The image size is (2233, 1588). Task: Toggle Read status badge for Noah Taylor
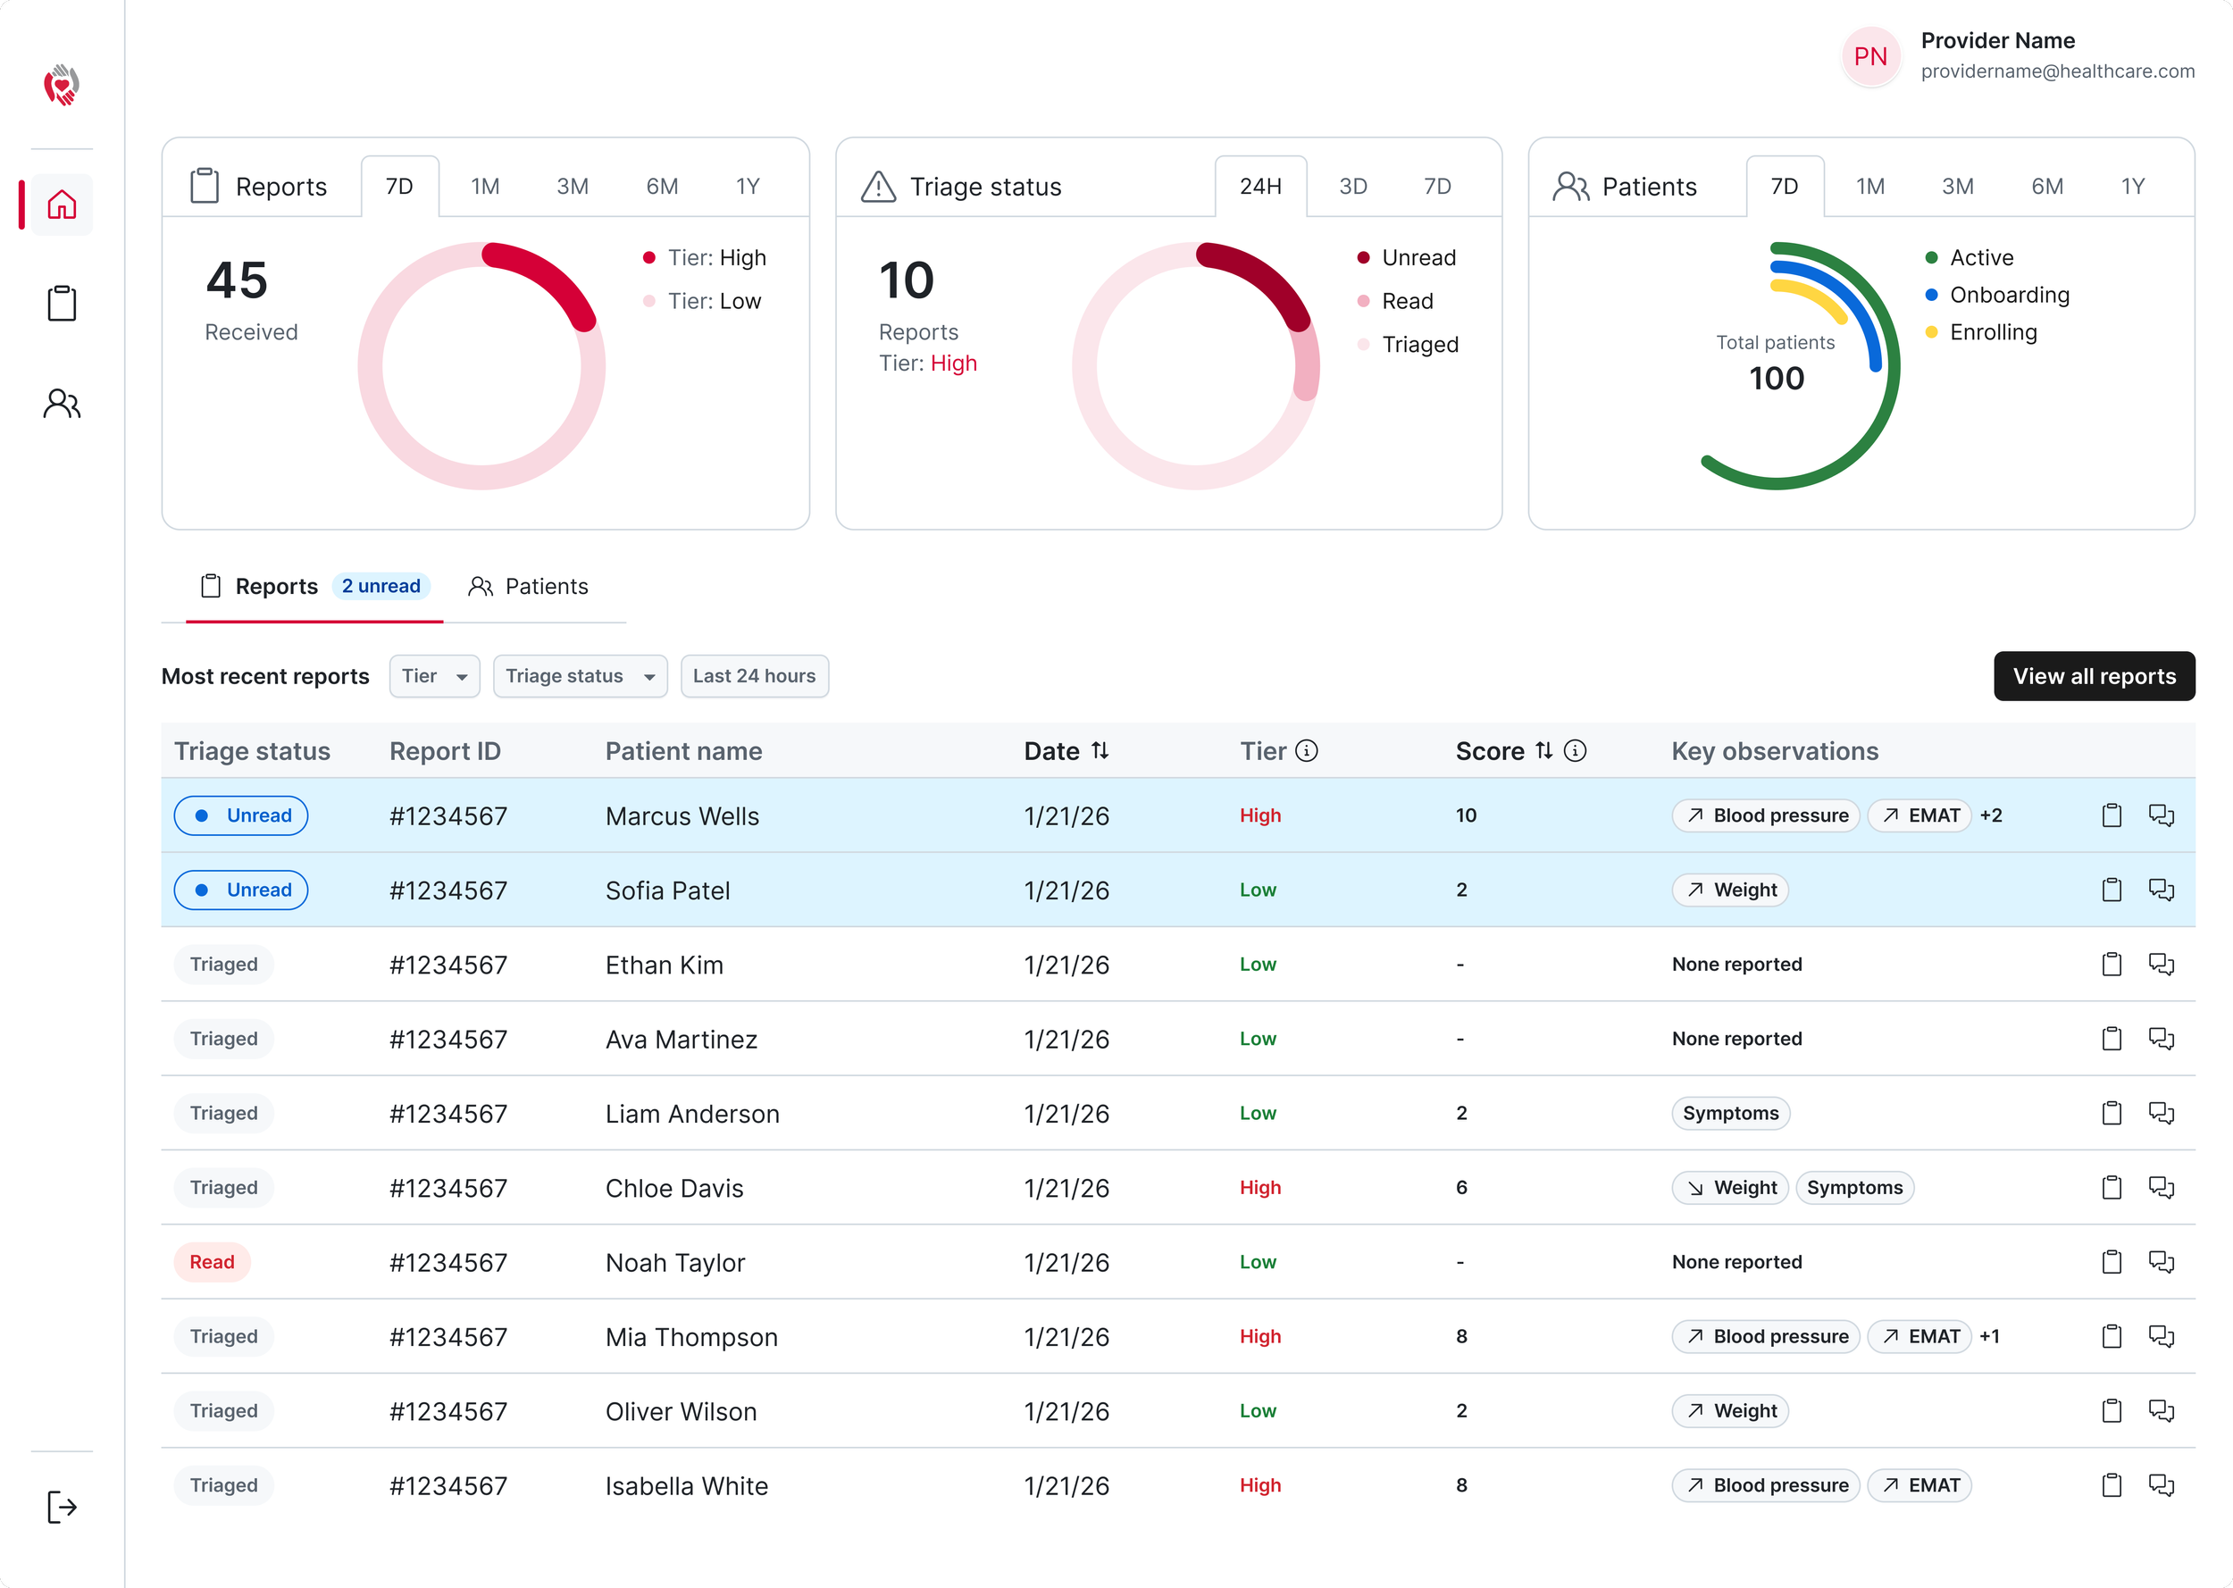tap(213, 1262)
